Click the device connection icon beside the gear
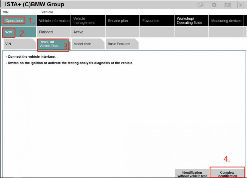Image resolution: width=247 pixels, height=178 pixels. point(201,5)
